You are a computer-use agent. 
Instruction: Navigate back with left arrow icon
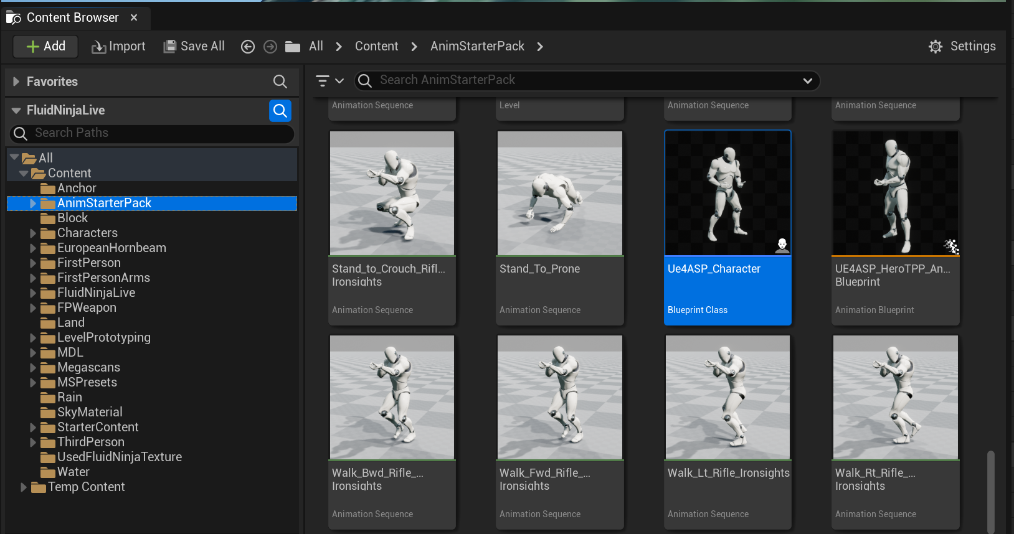pos(248,47)
